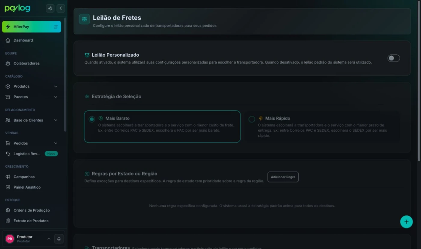
Task: Enable the Leilão Personalizado switch
Action: [x=394, y=58]
